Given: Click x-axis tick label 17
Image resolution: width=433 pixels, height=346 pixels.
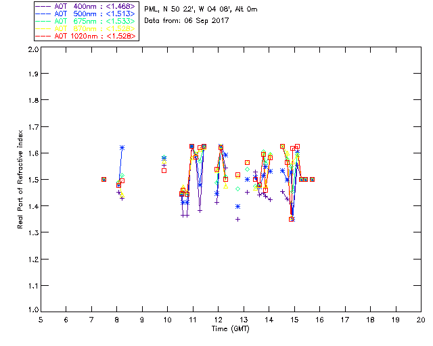Looking at the screenshot, I should 345,320.
